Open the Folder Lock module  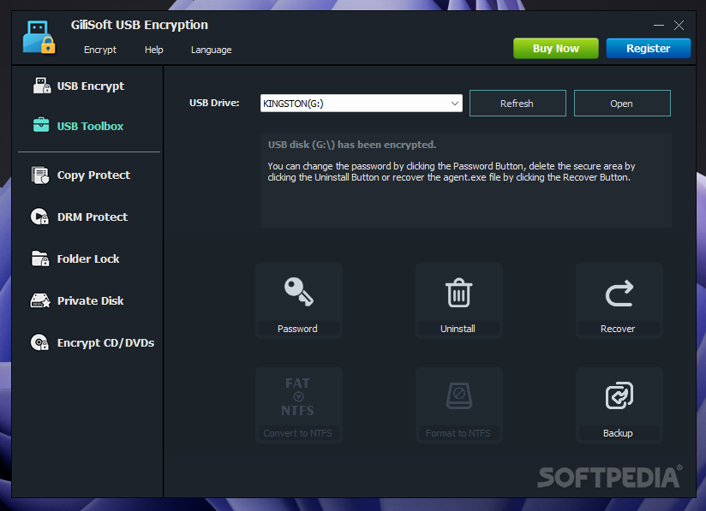pyautogui.click(x=88, y=258)
